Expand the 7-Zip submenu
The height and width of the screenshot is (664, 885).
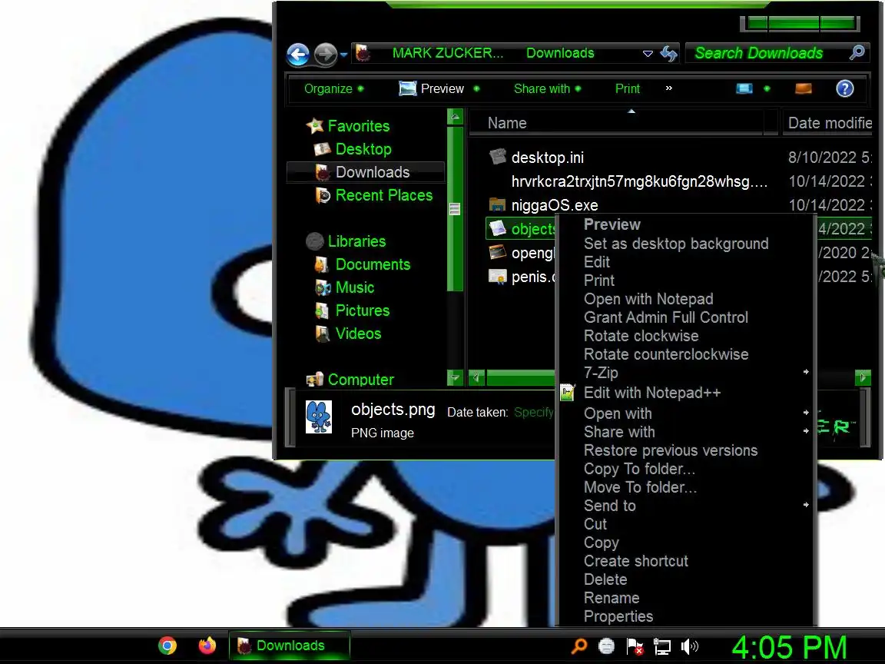tap(686, 373)
